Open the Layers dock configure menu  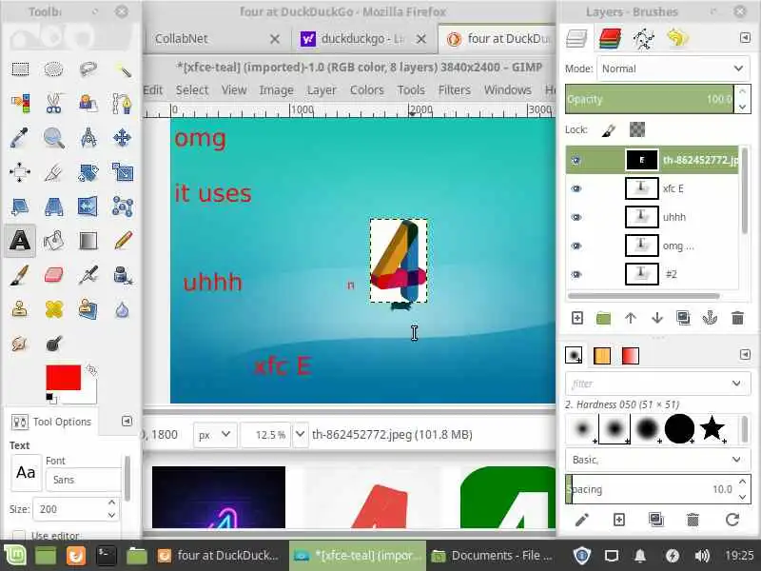click(745, 38)
